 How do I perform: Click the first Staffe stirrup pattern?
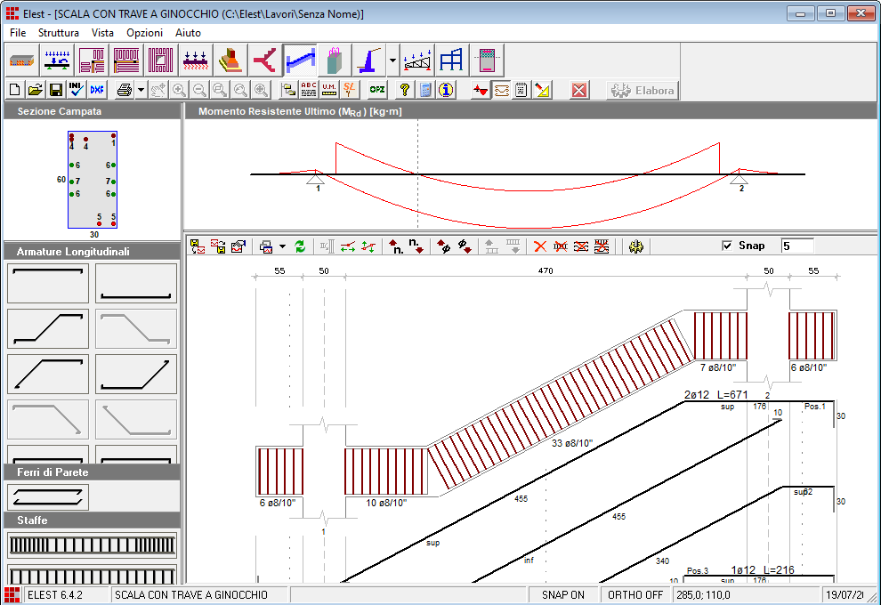tap(92, 545)
